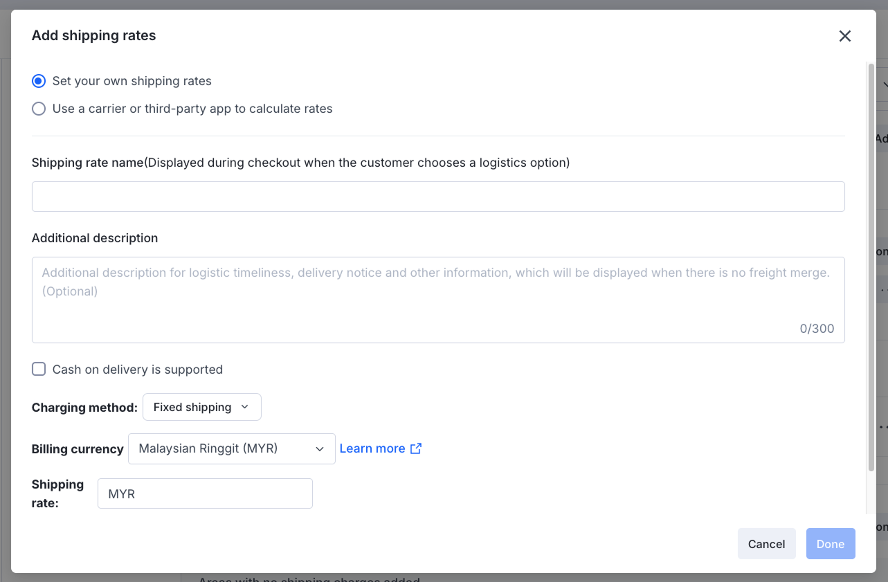The height and width of the screenshot is (582, 888).
Task: Click the chevron arrow next to Fixed shipping
Action: [x=244, y=407]
